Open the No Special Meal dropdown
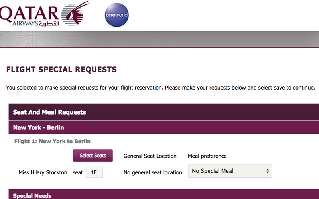Image resolution: width=319 pixels, height=199 pixels. pos(230,171)
